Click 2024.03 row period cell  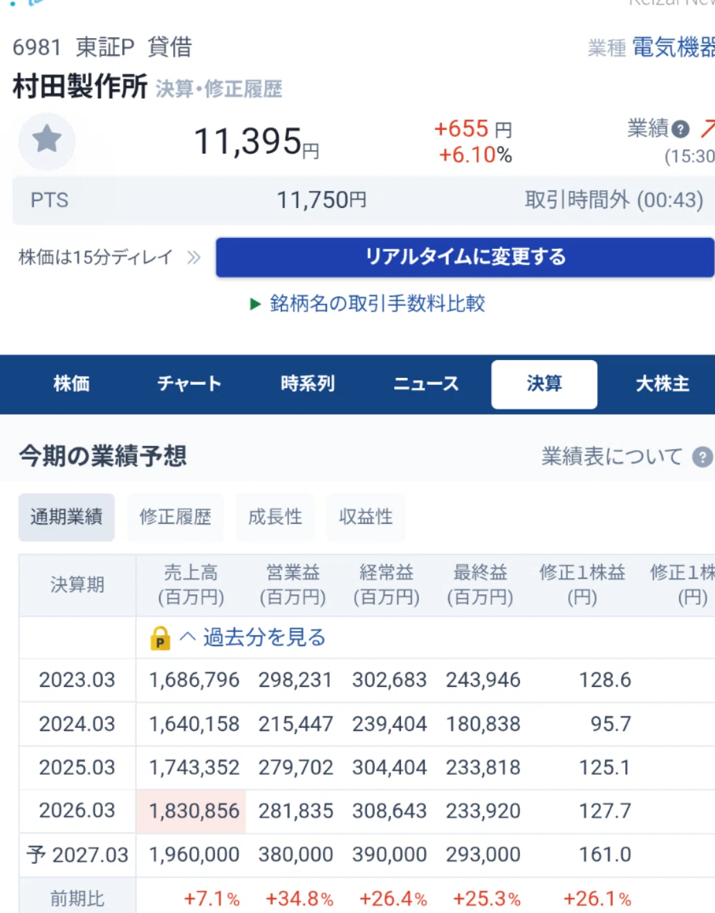click(x=77, y=724)
